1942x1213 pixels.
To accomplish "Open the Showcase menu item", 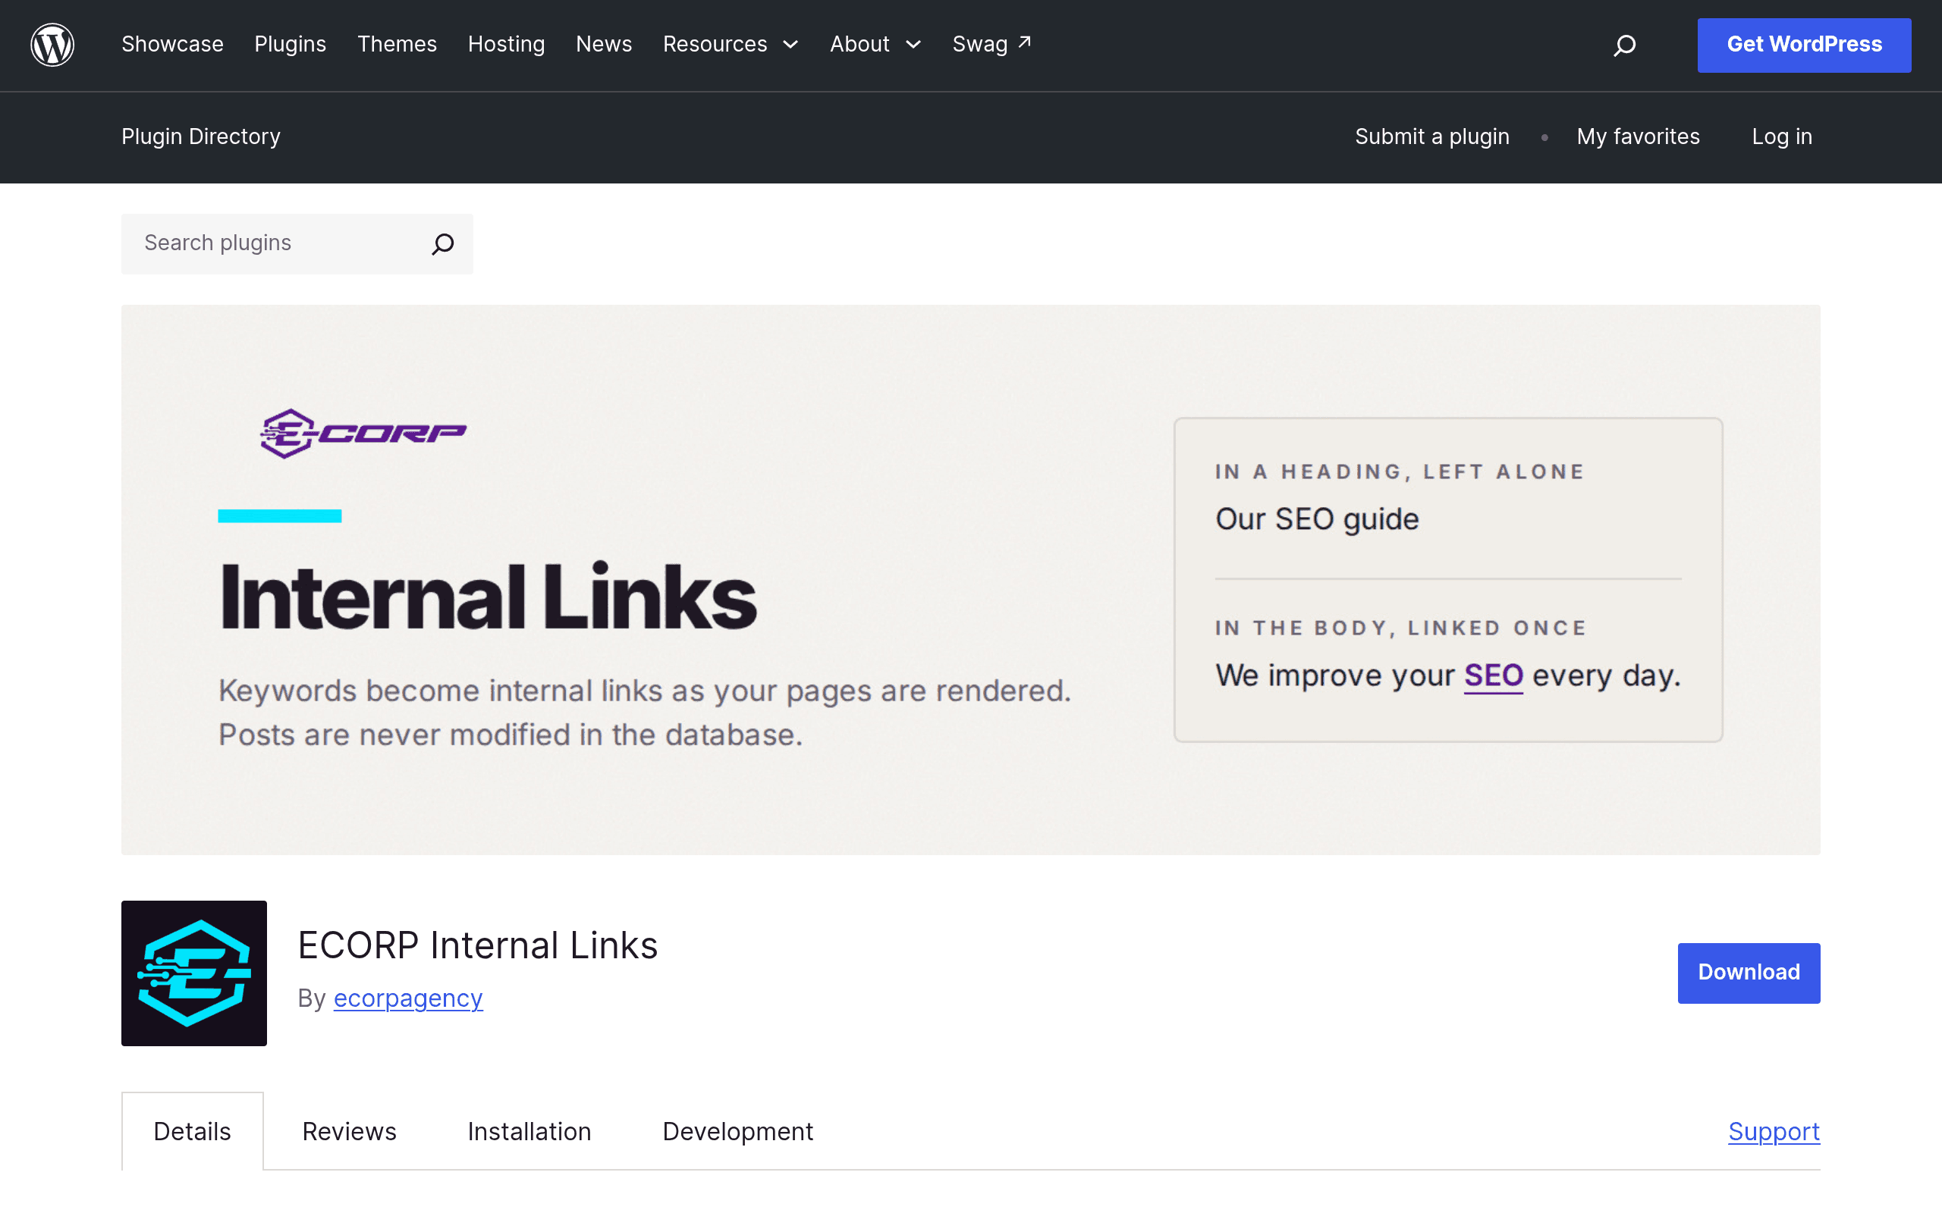I will (172, 44).
